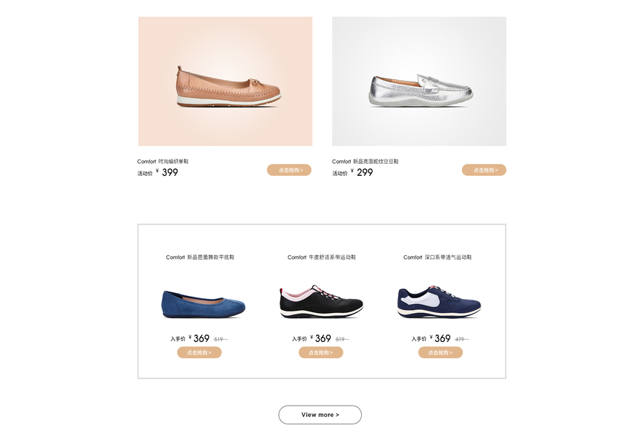Click the crossed-out 479 original price
The width and height of the screenshot is (643, 445).
click(461, 339)
